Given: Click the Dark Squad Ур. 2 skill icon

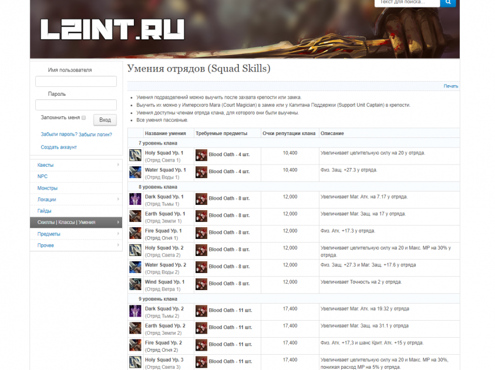Looking at the screenshot, I should [135, 311].
